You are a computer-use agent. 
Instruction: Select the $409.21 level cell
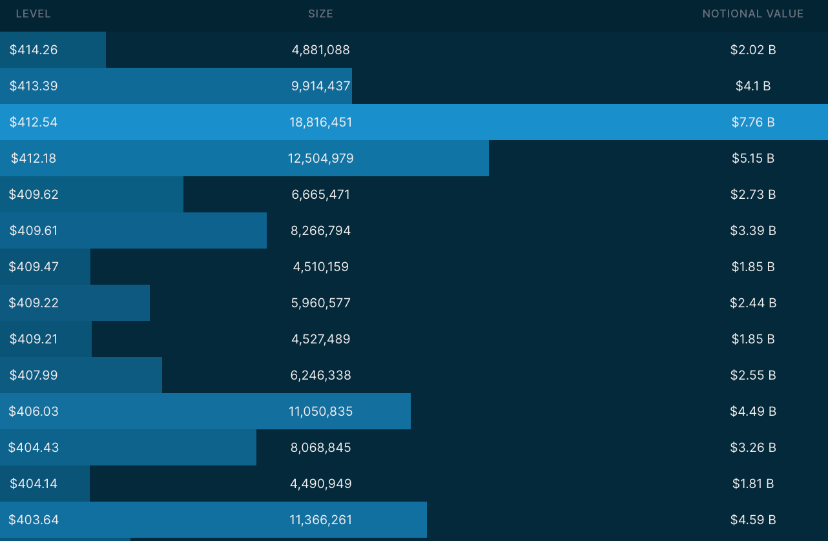pos(34,339)
